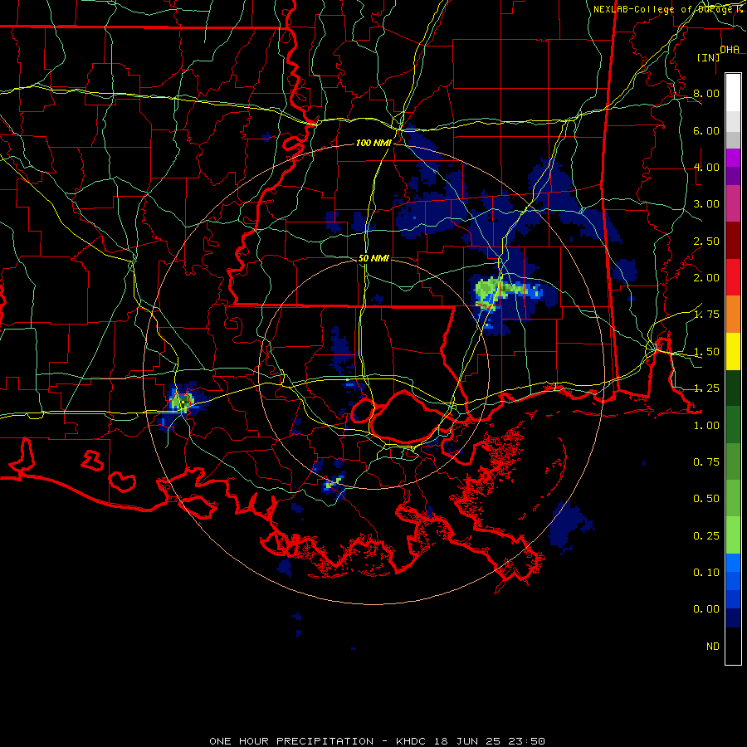The height and width of the screenshot is (747, 747).
Task: Click the NEXLAB-College of DuPage watermark text
Action: pos(669,9)
